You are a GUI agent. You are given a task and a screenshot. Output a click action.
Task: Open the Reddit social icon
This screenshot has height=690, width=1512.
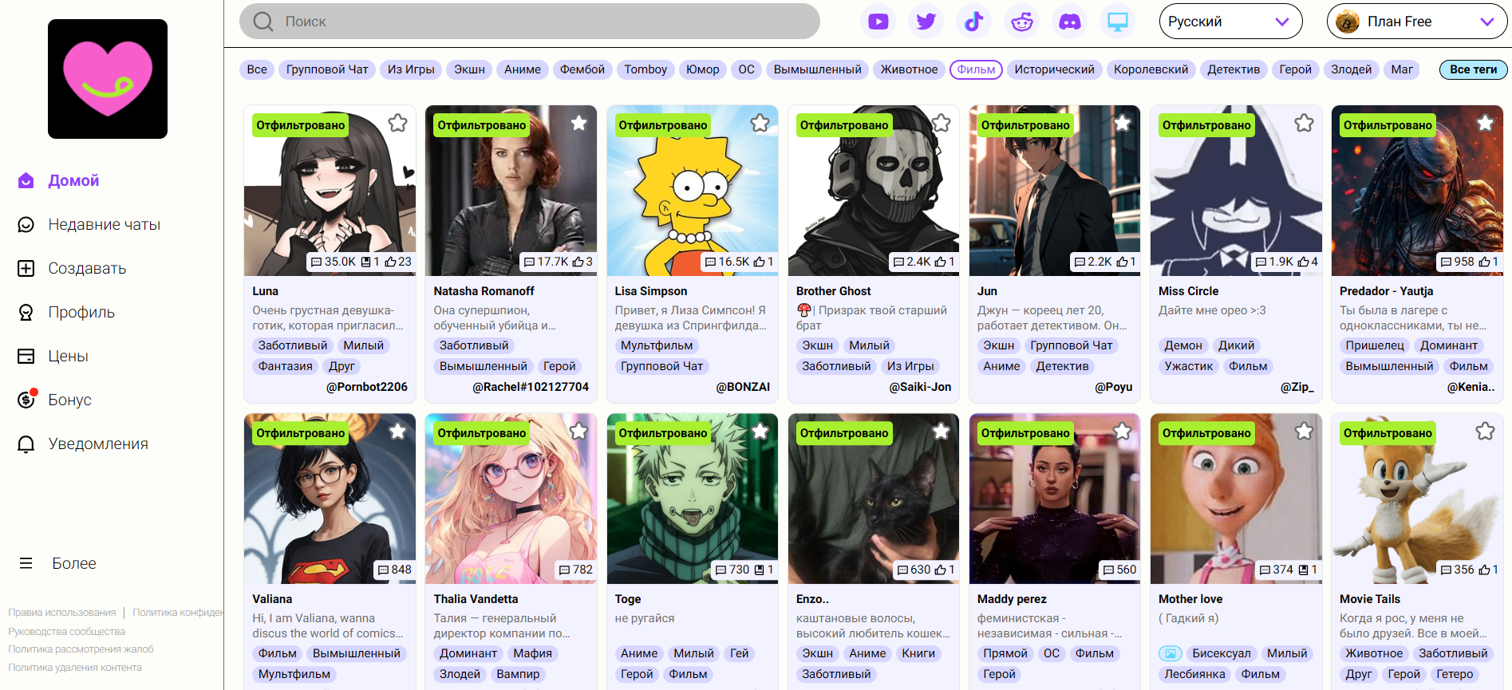1022,22
